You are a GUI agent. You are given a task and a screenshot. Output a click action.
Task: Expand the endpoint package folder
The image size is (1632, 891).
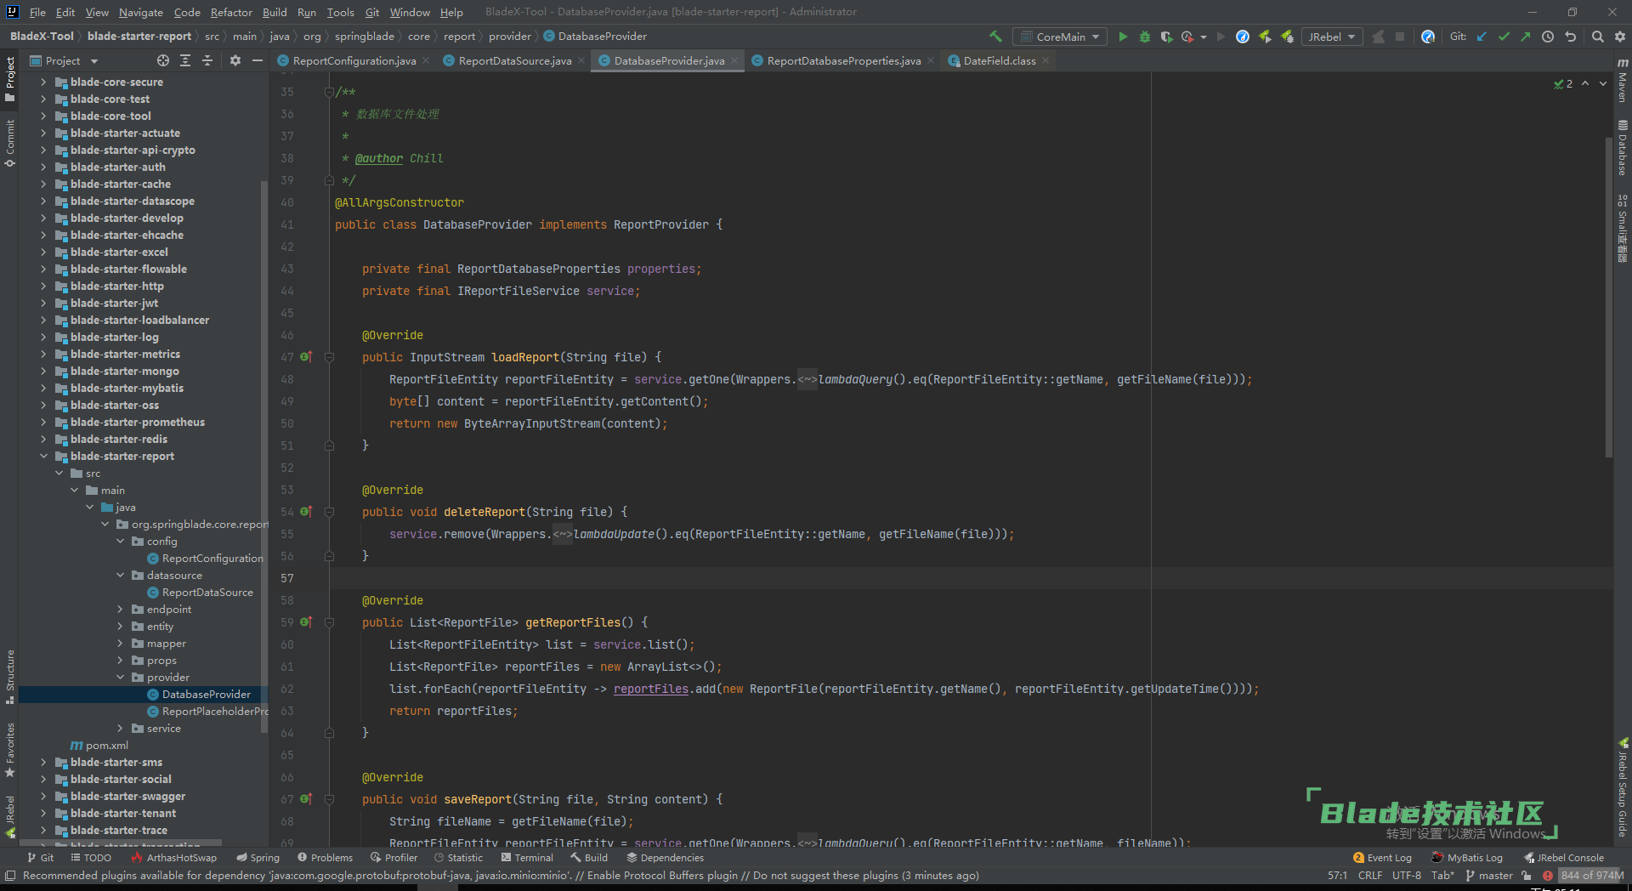pyautogui.click(x=120, y=610)
